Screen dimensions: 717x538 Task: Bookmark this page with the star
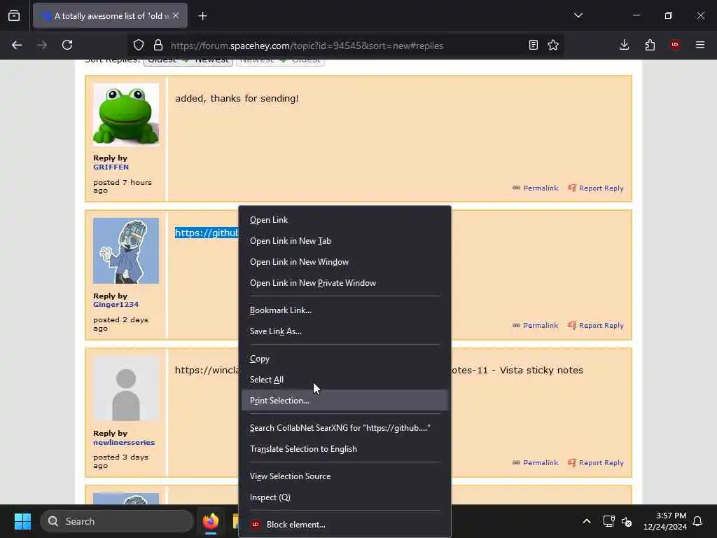coord(553,45)
